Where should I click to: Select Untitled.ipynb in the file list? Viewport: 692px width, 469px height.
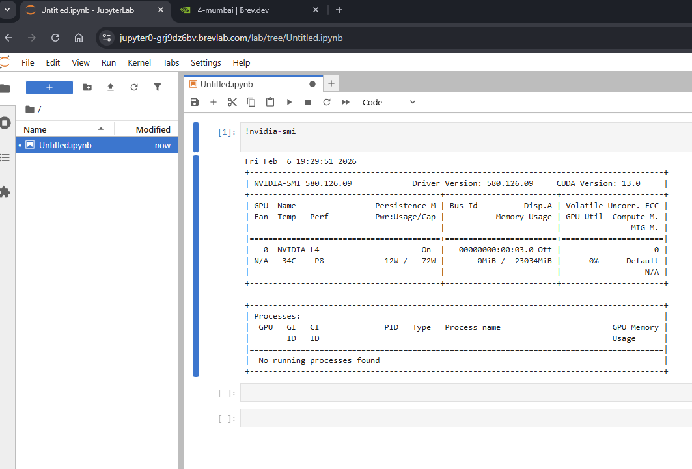tap(97, 145)
